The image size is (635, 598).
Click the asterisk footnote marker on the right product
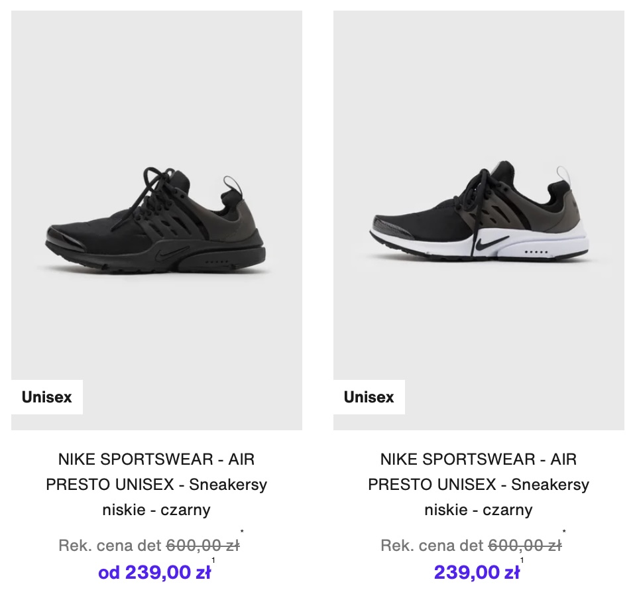click(564, 532)
